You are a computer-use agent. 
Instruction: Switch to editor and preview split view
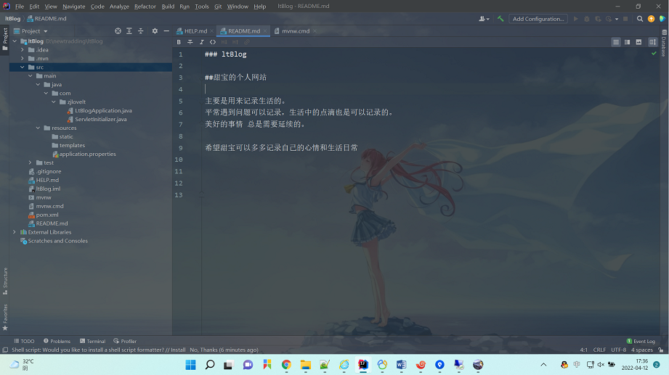click(627, 42)
